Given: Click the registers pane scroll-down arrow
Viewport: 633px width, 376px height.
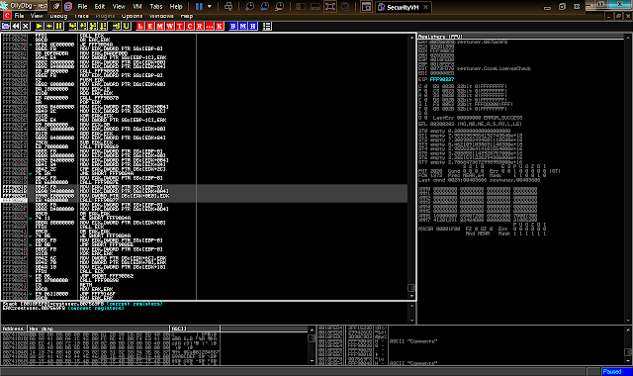Looking at the screenshot, I should (x=628, y=321).
